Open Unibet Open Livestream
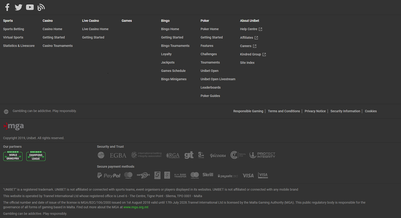 [x=218, y=79]
